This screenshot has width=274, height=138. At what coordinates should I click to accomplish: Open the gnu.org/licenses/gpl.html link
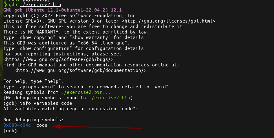click(x=168, y=21)
